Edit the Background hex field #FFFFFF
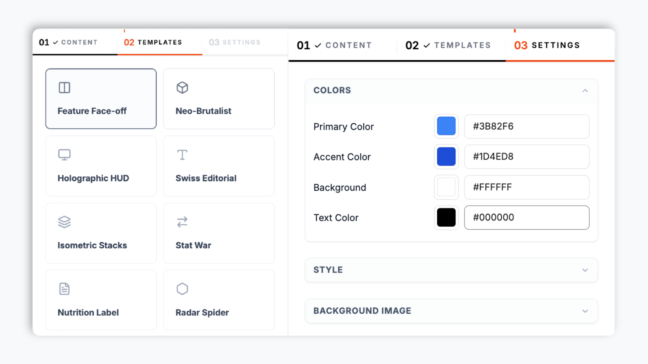 527,187
